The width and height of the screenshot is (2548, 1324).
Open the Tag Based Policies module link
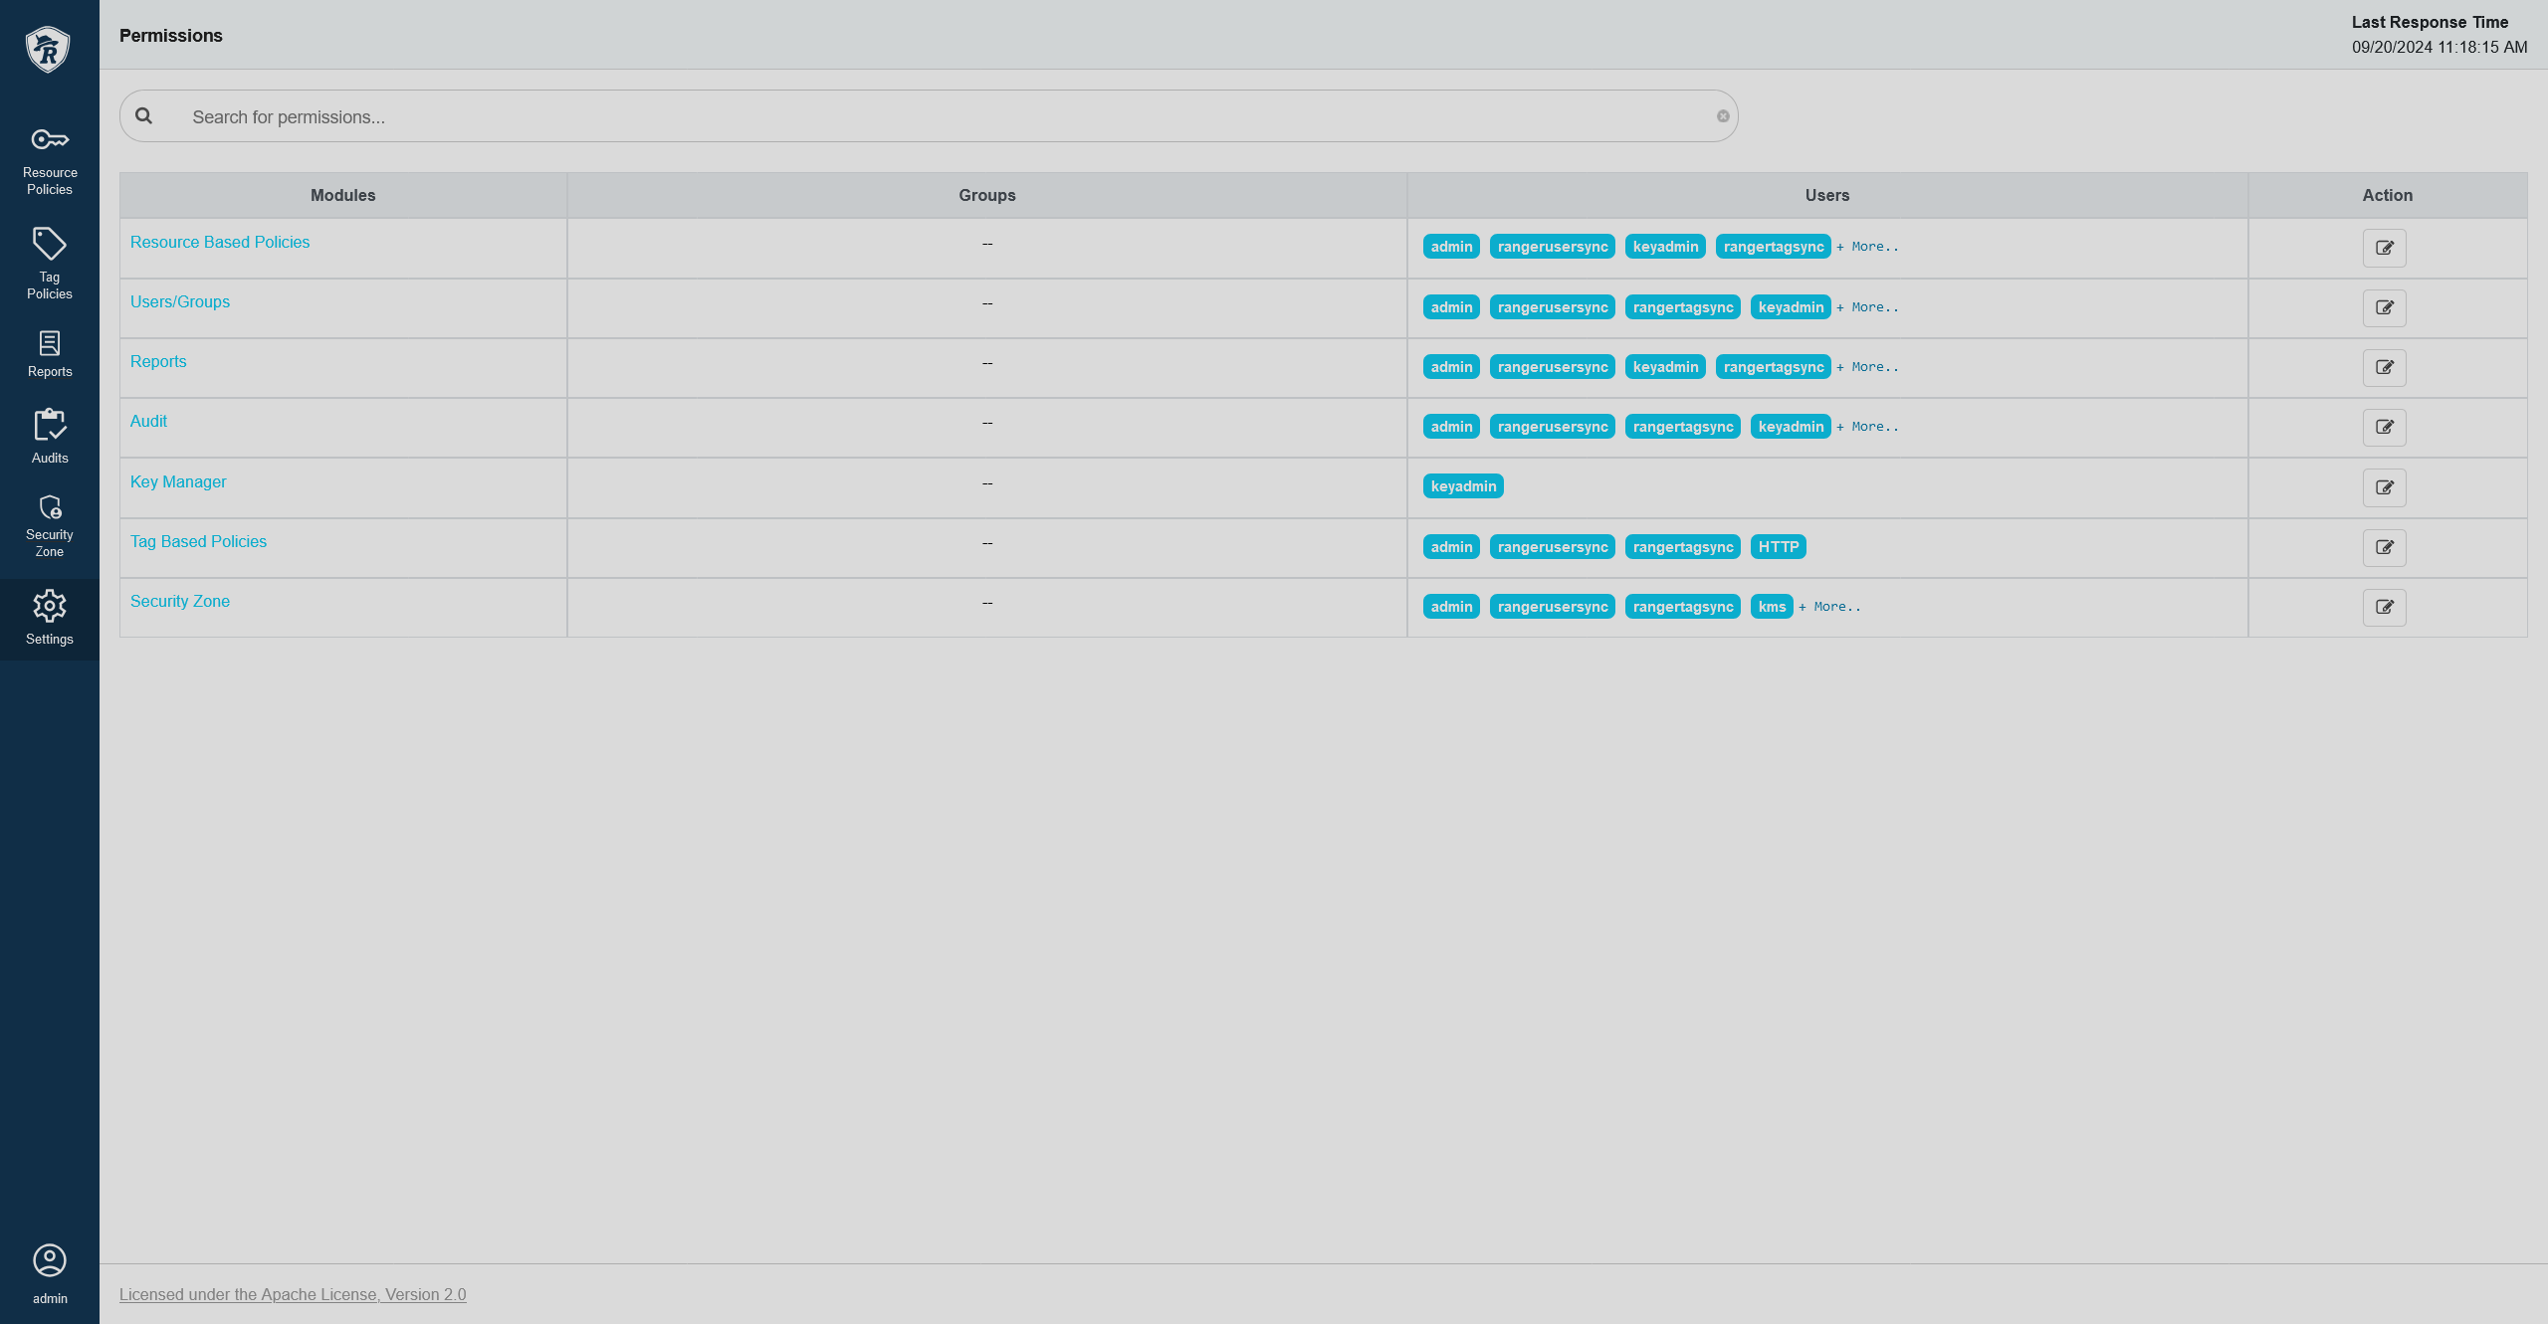pos(197,541)
